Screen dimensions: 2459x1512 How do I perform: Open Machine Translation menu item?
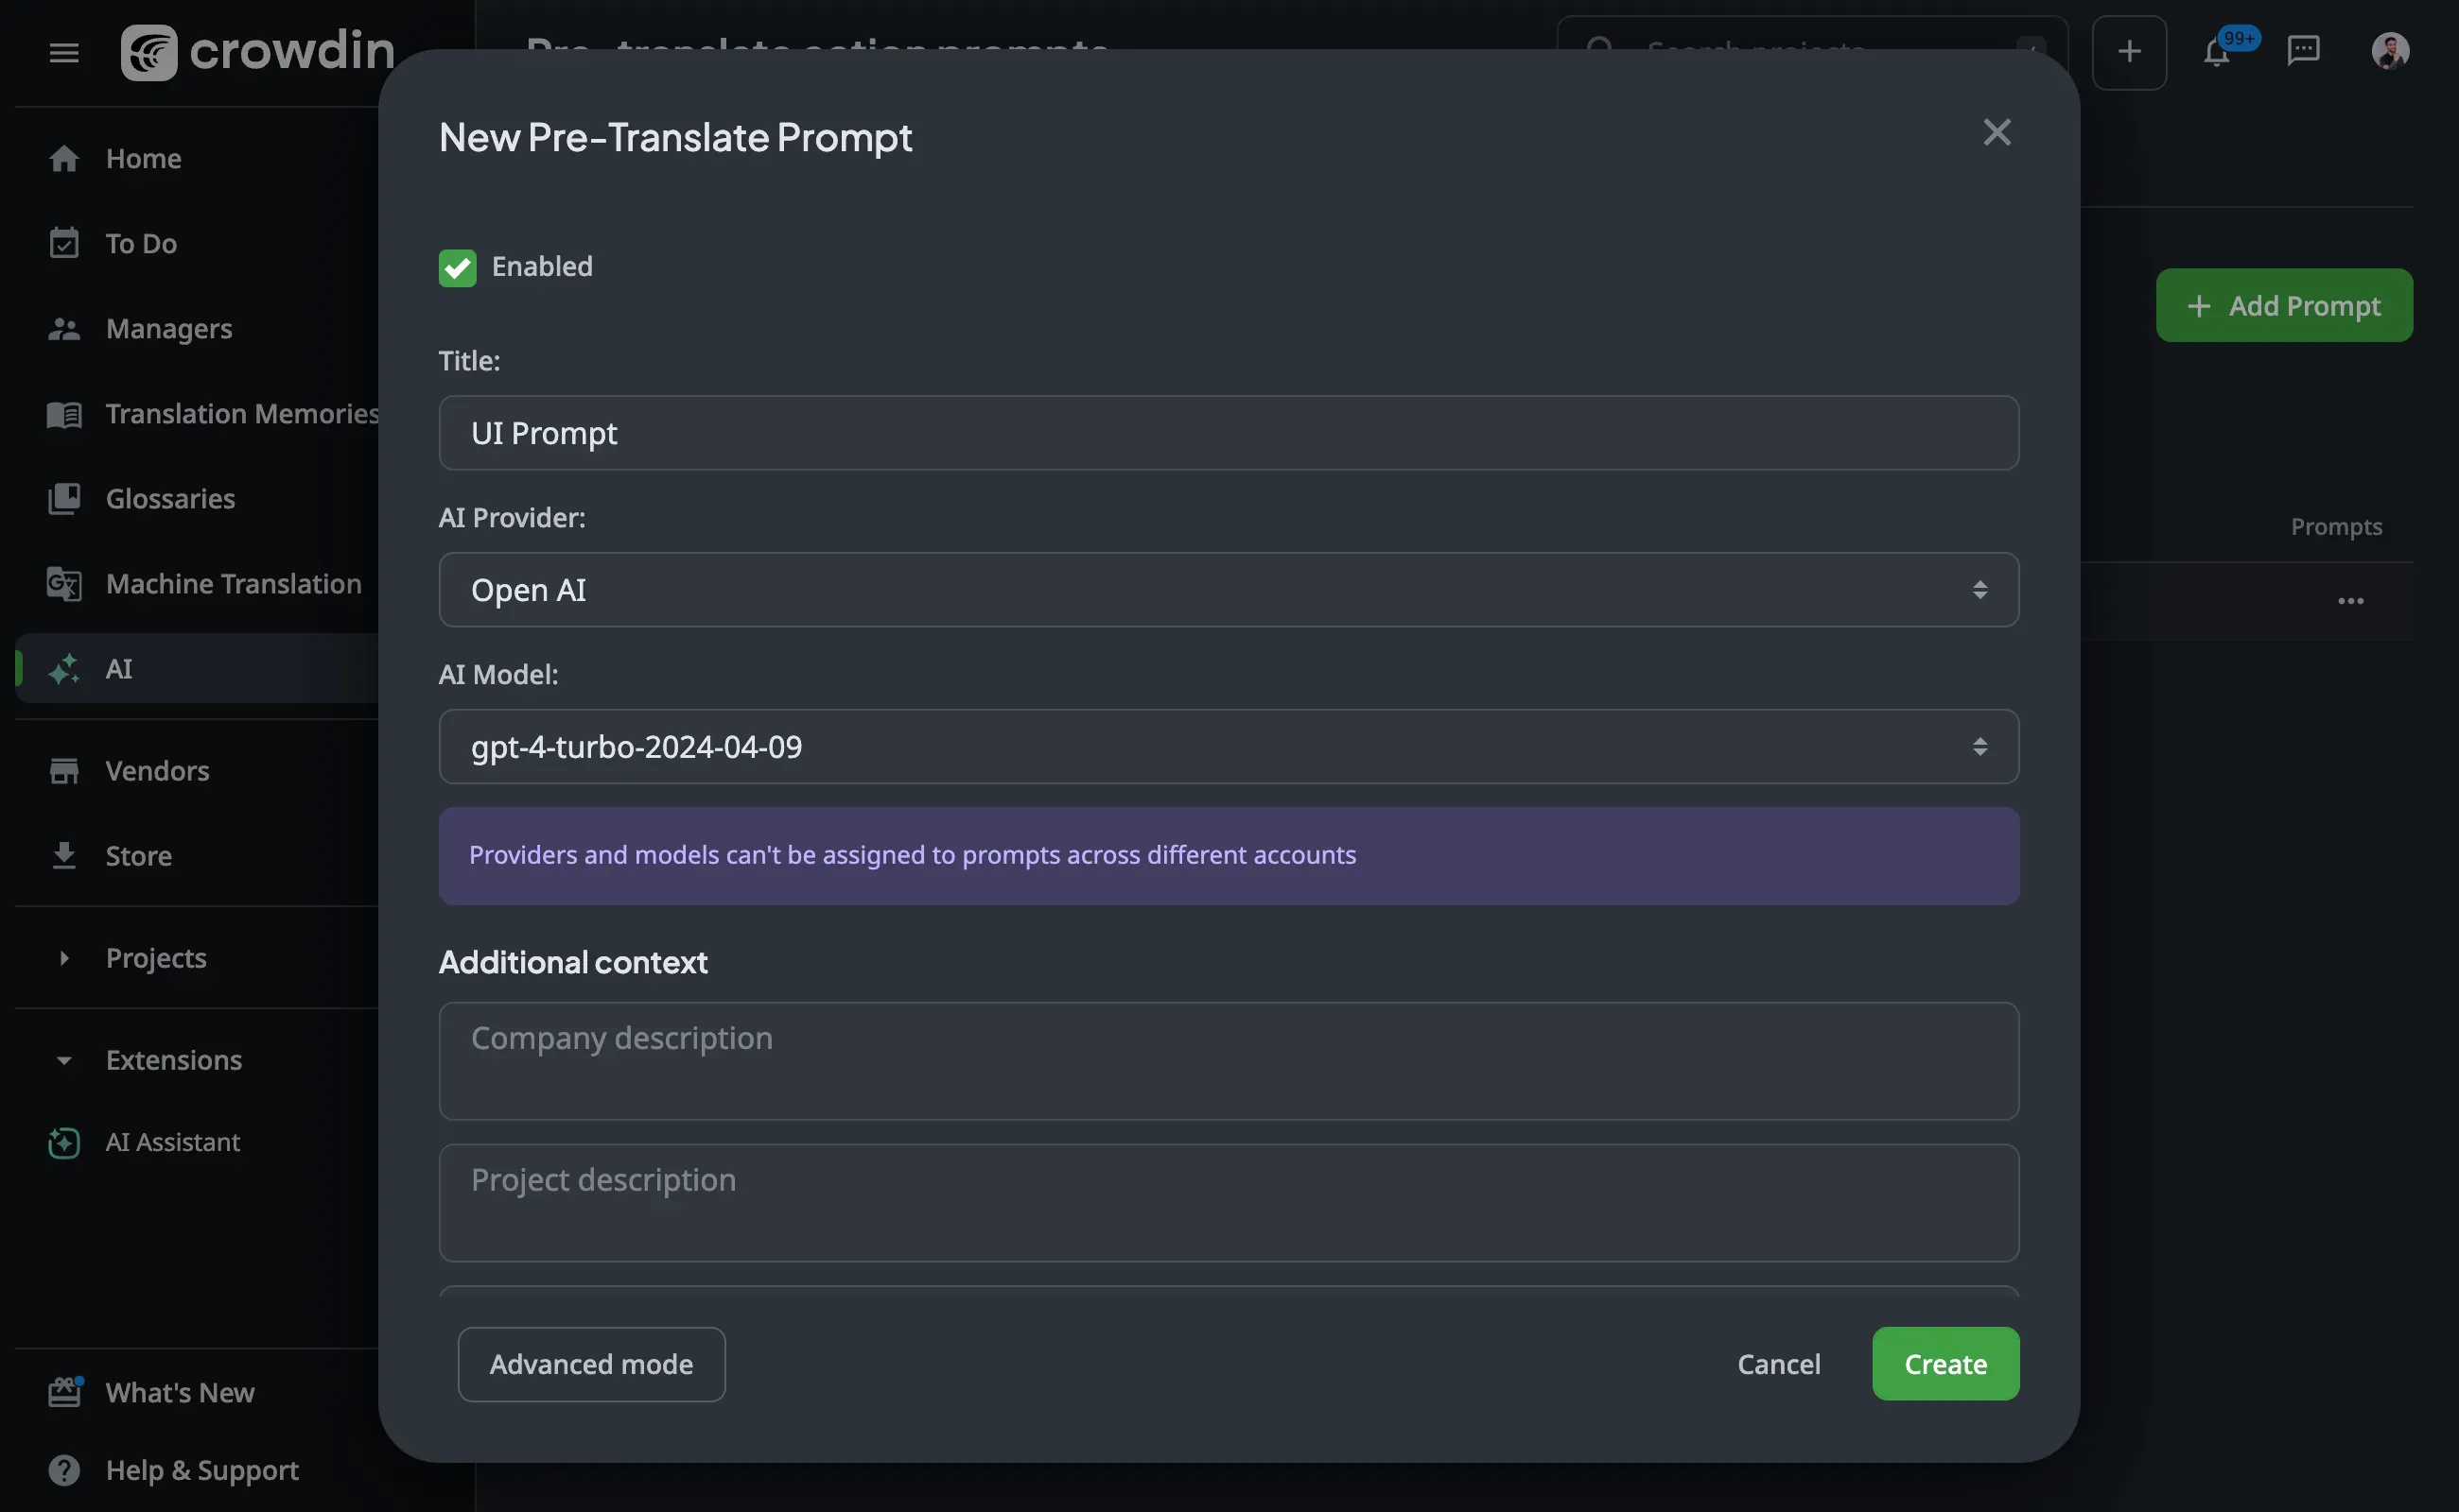234,583
